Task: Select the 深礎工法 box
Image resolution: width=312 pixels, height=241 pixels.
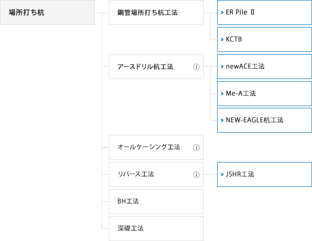Action: (x=156, y=228)
